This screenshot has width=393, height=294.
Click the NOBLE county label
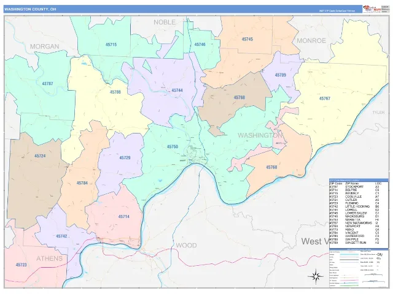coord(165,22)
